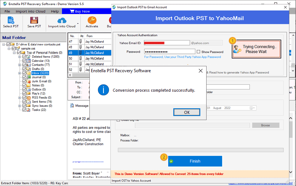
Task: Click the Sent Items folder icon
Action: click(x=28, y=102)
